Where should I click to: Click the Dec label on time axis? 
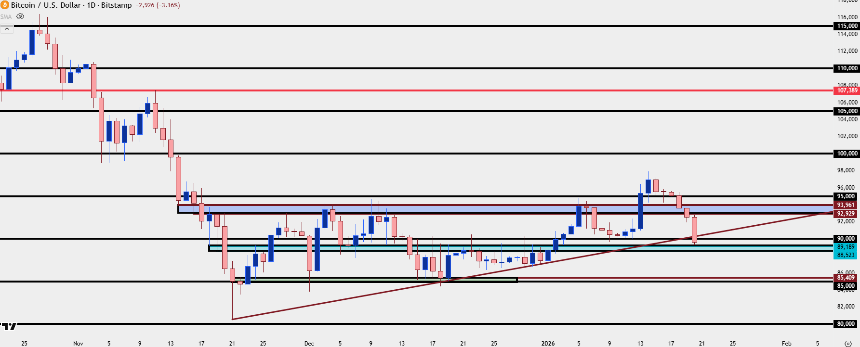(309, 343)
